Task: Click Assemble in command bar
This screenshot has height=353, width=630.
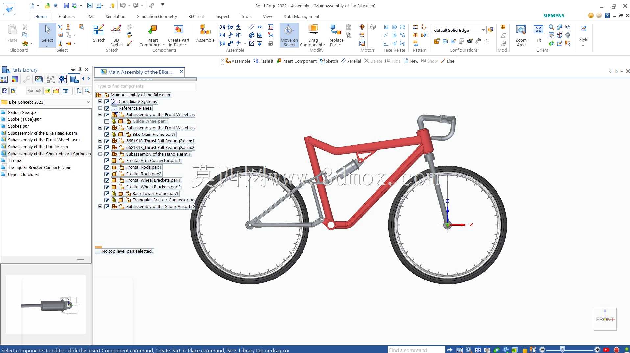Action: click(238, 61)
